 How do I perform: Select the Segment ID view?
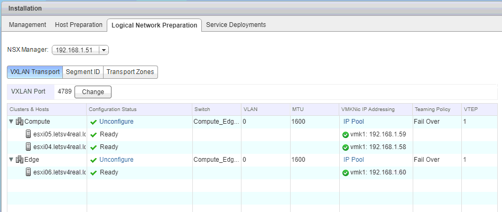pos(82,72)
